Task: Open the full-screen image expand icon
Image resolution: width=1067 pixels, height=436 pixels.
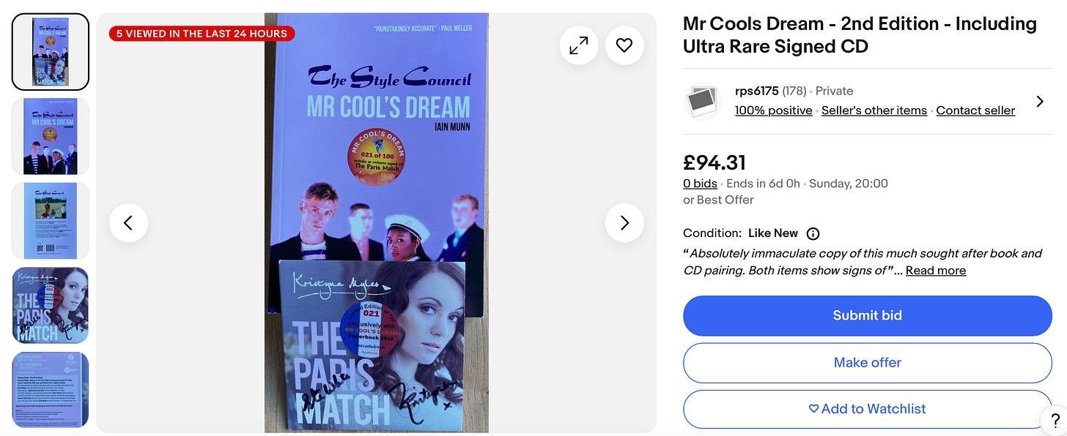Action: click(x=579, y=45)
